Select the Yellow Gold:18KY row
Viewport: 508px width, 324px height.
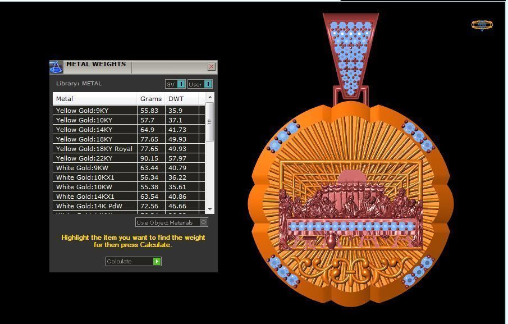(129, 139)
